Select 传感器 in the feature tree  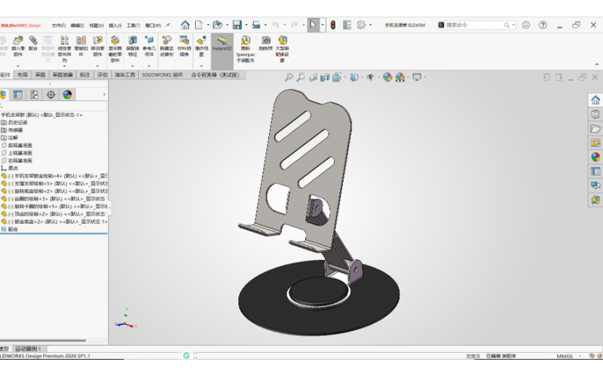click(15, 130)
